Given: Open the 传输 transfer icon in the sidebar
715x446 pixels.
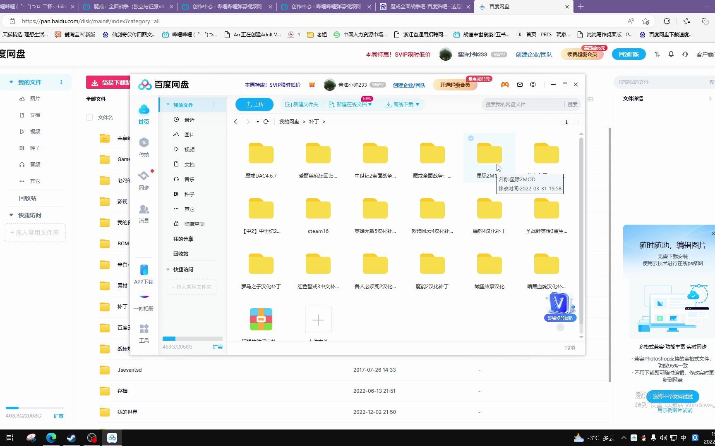Looking at the screenshot, I should click(144, 147).
